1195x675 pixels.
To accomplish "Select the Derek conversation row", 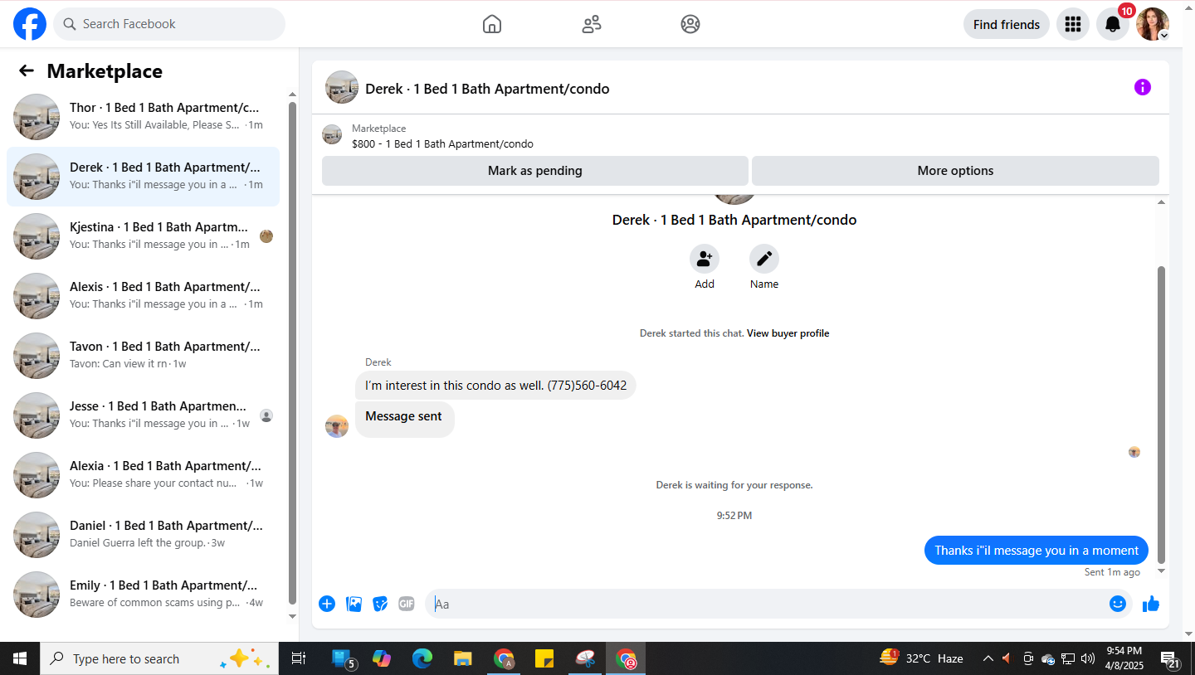I will click(143, 177).
